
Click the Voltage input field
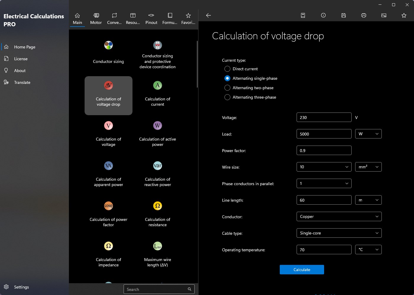pyautogui.click(x=324, y=117)
